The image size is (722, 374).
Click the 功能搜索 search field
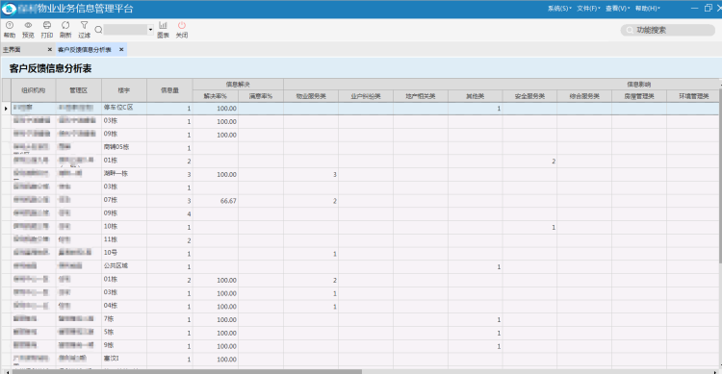(x=668, y=30)
